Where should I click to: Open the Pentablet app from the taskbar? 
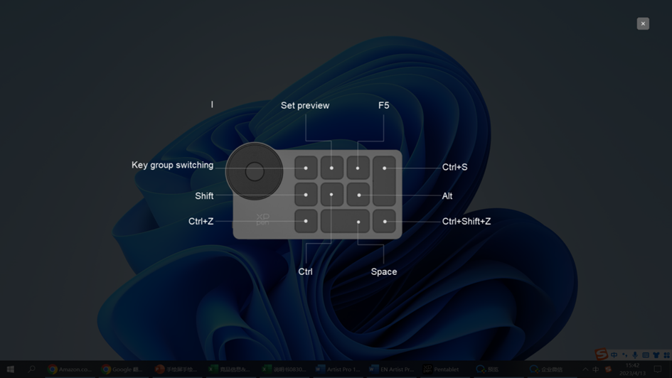(x=442, y=369)
